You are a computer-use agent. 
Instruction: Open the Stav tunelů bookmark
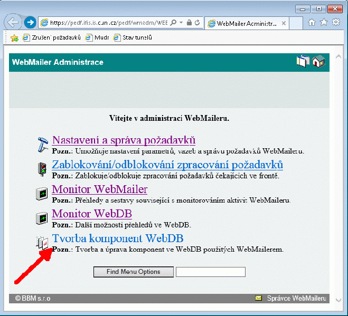pyautogui.click(x=133, y=37)
